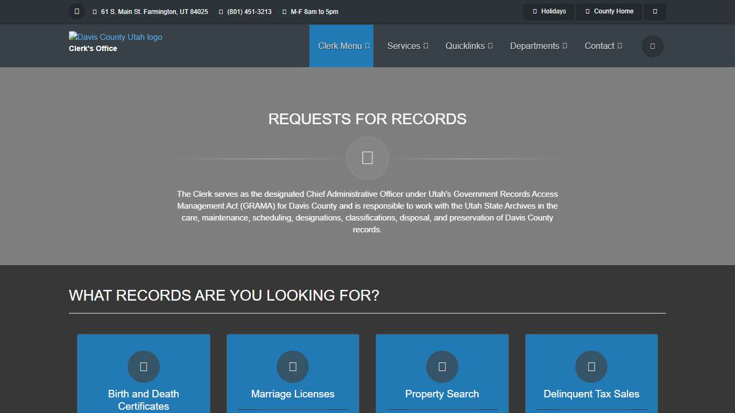The width and height of the screenshot is (735, 413).
Task: Click the circle icon above Marriage Licenses
Action: [293, 367]
